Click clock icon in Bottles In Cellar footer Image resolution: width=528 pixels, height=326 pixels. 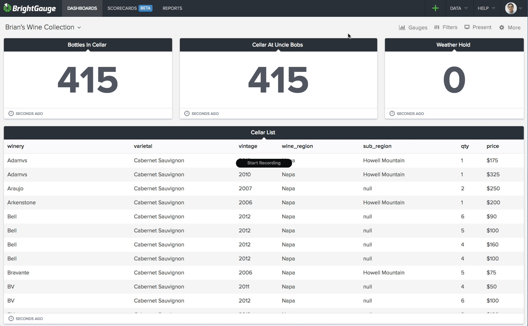click(x=11, y=114)
